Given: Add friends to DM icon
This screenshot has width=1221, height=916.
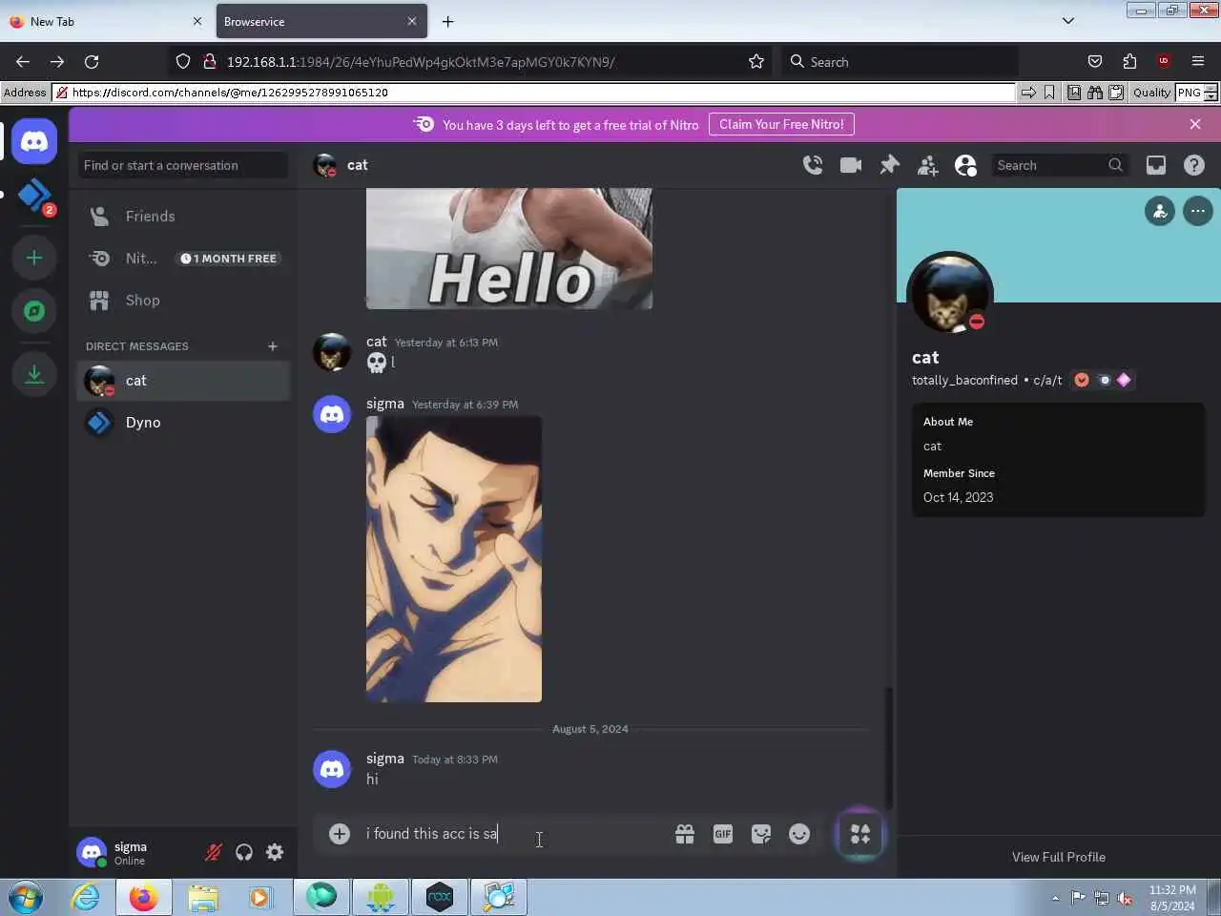Looking at the screenshot, I should 927,165.
